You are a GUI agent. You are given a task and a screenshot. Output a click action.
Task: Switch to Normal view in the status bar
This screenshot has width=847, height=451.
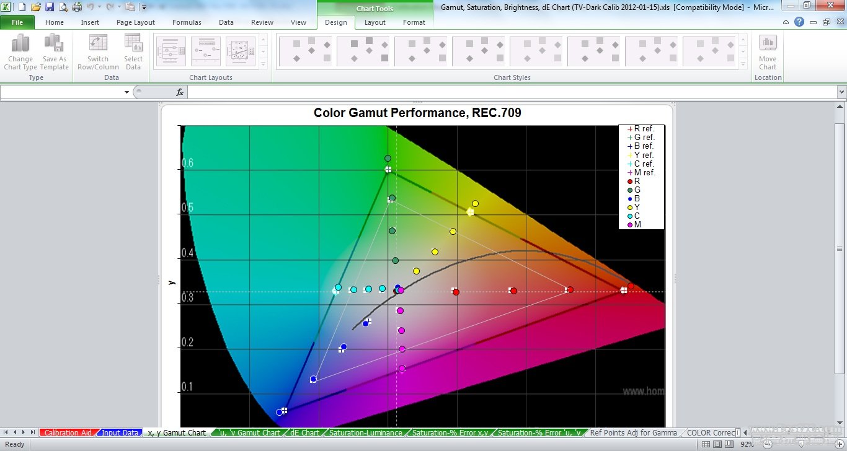click(706, 444)
